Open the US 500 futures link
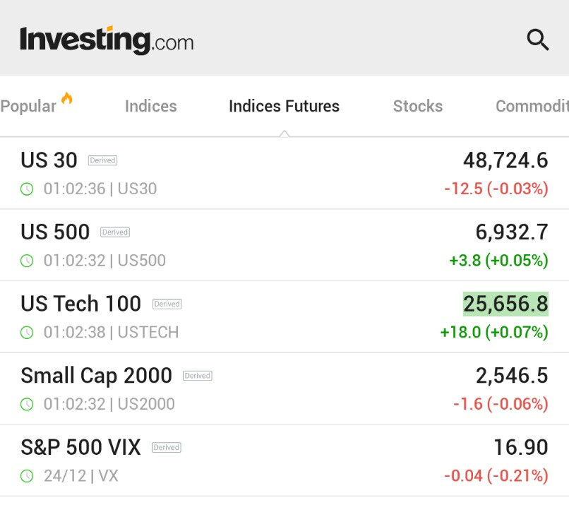 click(55, 232)
